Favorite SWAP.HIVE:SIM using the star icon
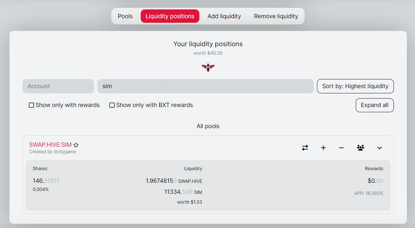415x228 pixels. (x=76, y=145)
